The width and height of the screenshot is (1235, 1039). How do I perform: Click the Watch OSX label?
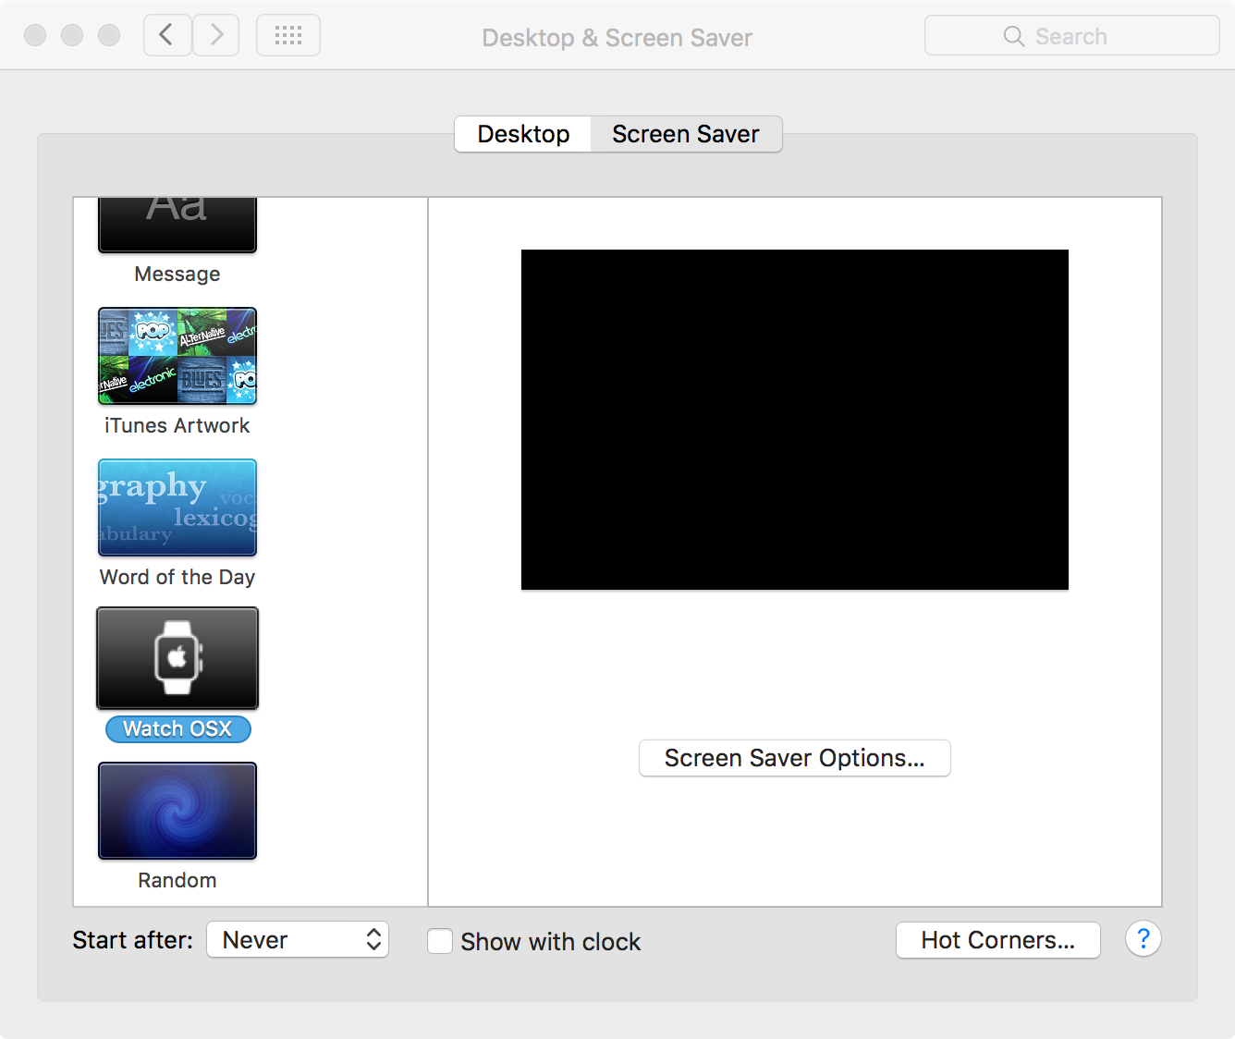tap(177, 728)
